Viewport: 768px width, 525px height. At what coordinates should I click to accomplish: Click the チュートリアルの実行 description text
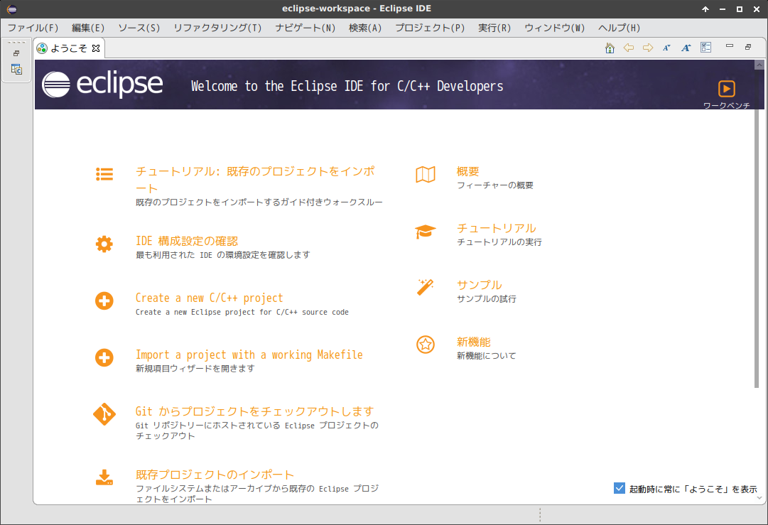tap(499, 242)
